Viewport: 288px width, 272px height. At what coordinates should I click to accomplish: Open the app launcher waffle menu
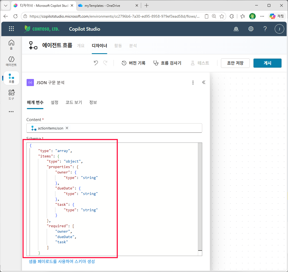tap(11, 29)
